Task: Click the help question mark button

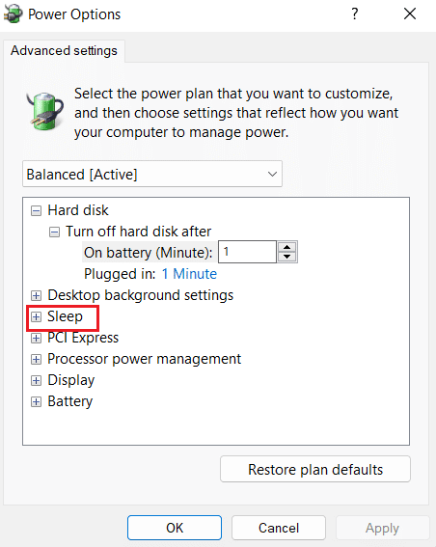Action: click(355, 14)
